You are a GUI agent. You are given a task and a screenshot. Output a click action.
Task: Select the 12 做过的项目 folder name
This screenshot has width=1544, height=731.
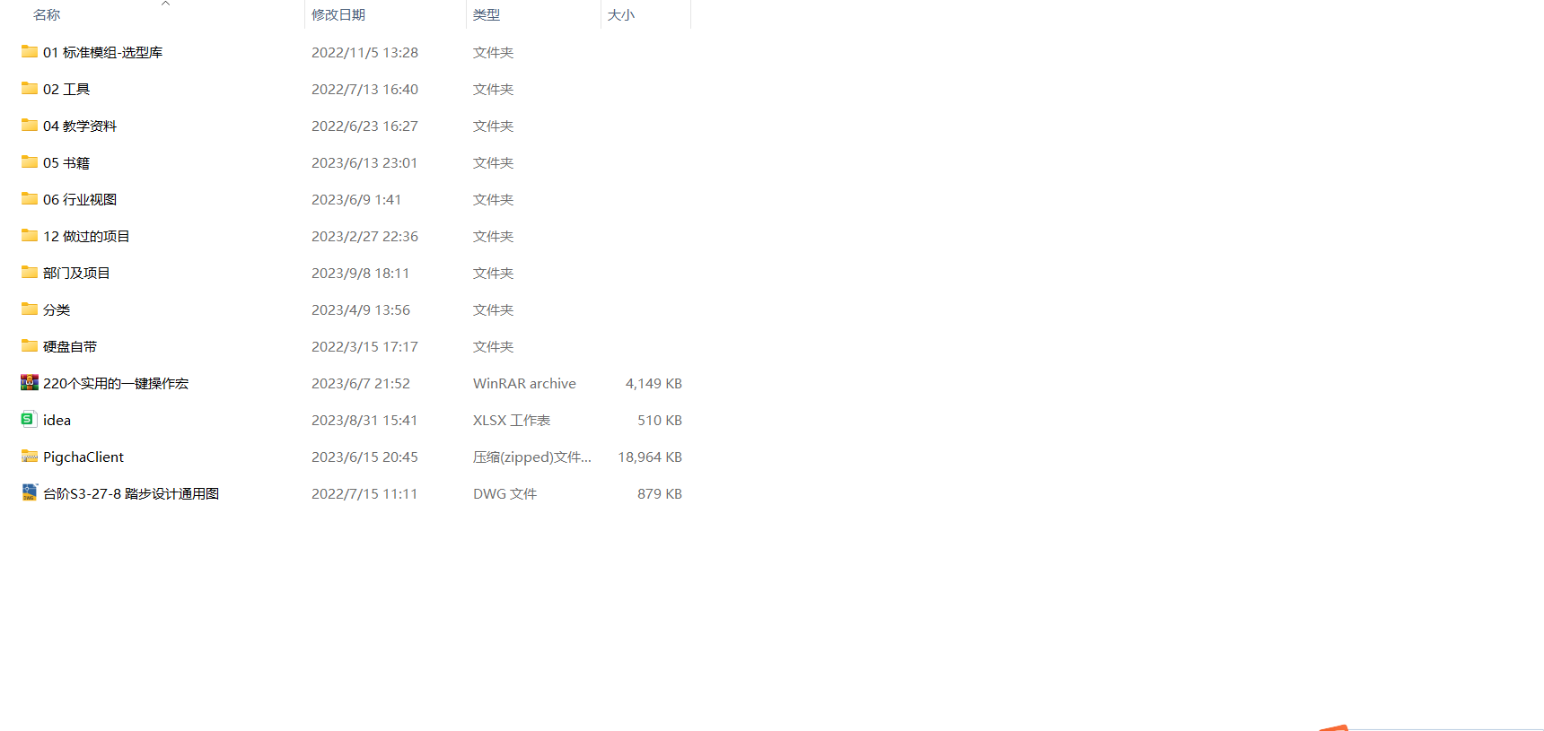tap(86, 237)
